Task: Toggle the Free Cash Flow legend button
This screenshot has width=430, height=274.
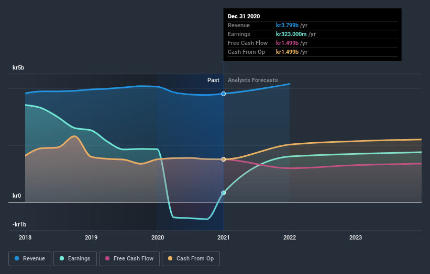Action: click(x=129, y=259)
